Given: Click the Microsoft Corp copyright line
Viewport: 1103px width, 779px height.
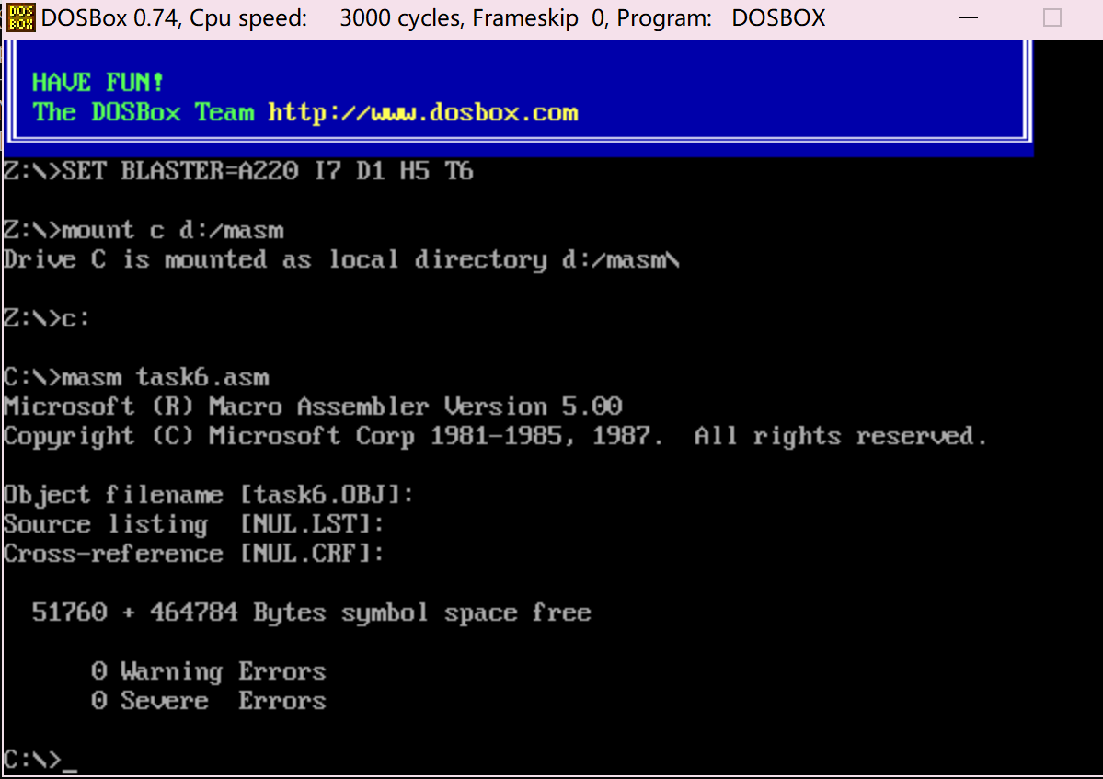Looking at the screenshot, I should click(495, 437).
